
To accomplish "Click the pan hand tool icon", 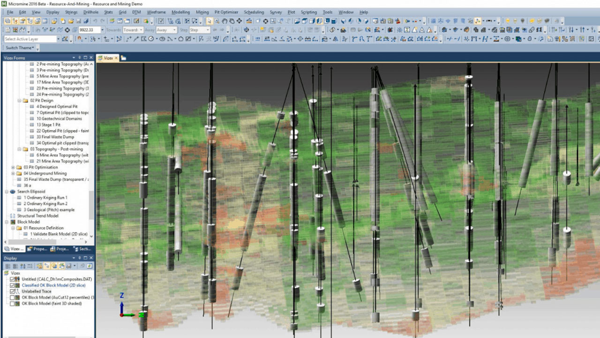I will (225, 21).
